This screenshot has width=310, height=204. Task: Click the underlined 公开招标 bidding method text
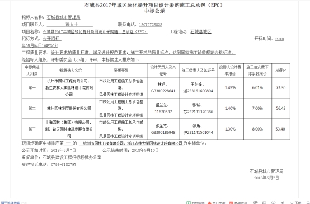point(52,39)
